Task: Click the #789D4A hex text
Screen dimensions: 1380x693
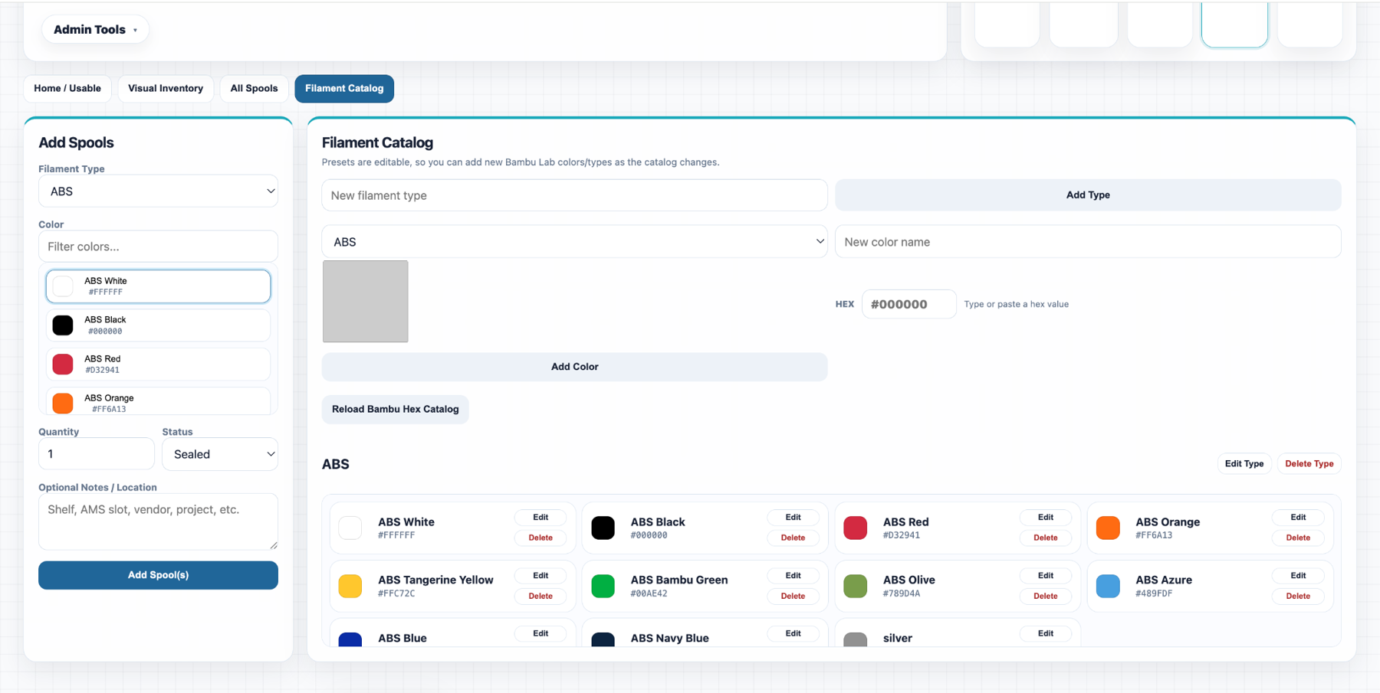Action: [902, 593]
